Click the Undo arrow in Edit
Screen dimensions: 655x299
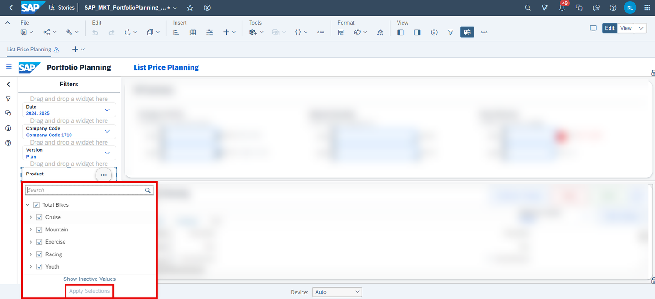click(x=95, y=32)
